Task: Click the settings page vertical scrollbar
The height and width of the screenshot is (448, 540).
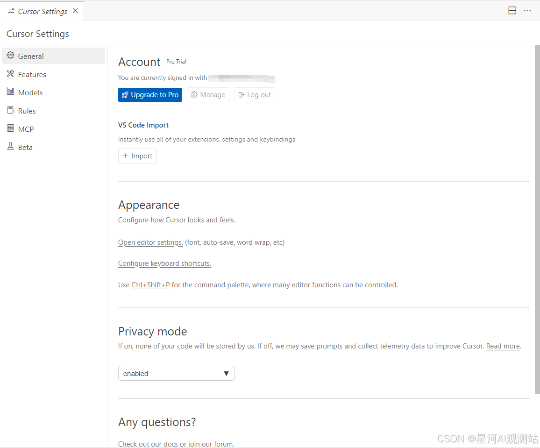Action: 537,219
